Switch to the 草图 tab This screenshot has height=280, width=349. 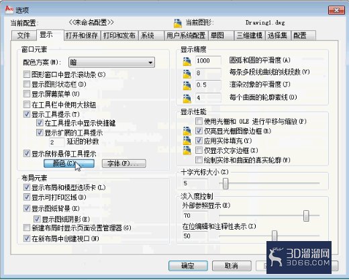click(221, 36)
